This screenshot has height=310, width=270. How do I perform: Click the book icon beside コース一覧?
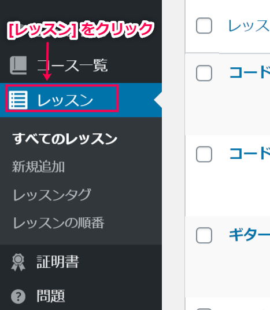[19, 65]
